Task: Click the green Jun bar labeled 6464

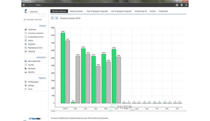Action: click(114, 76)
